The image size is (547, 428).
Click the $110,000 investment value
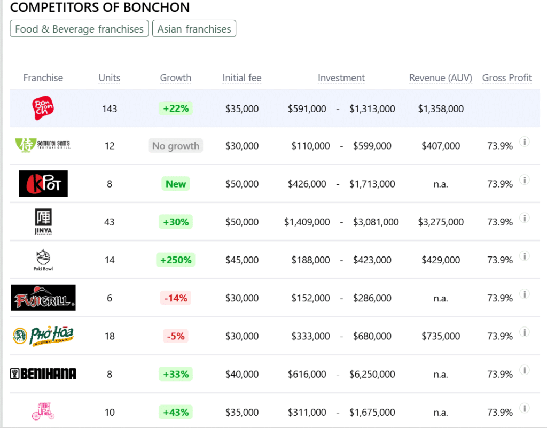310,146
